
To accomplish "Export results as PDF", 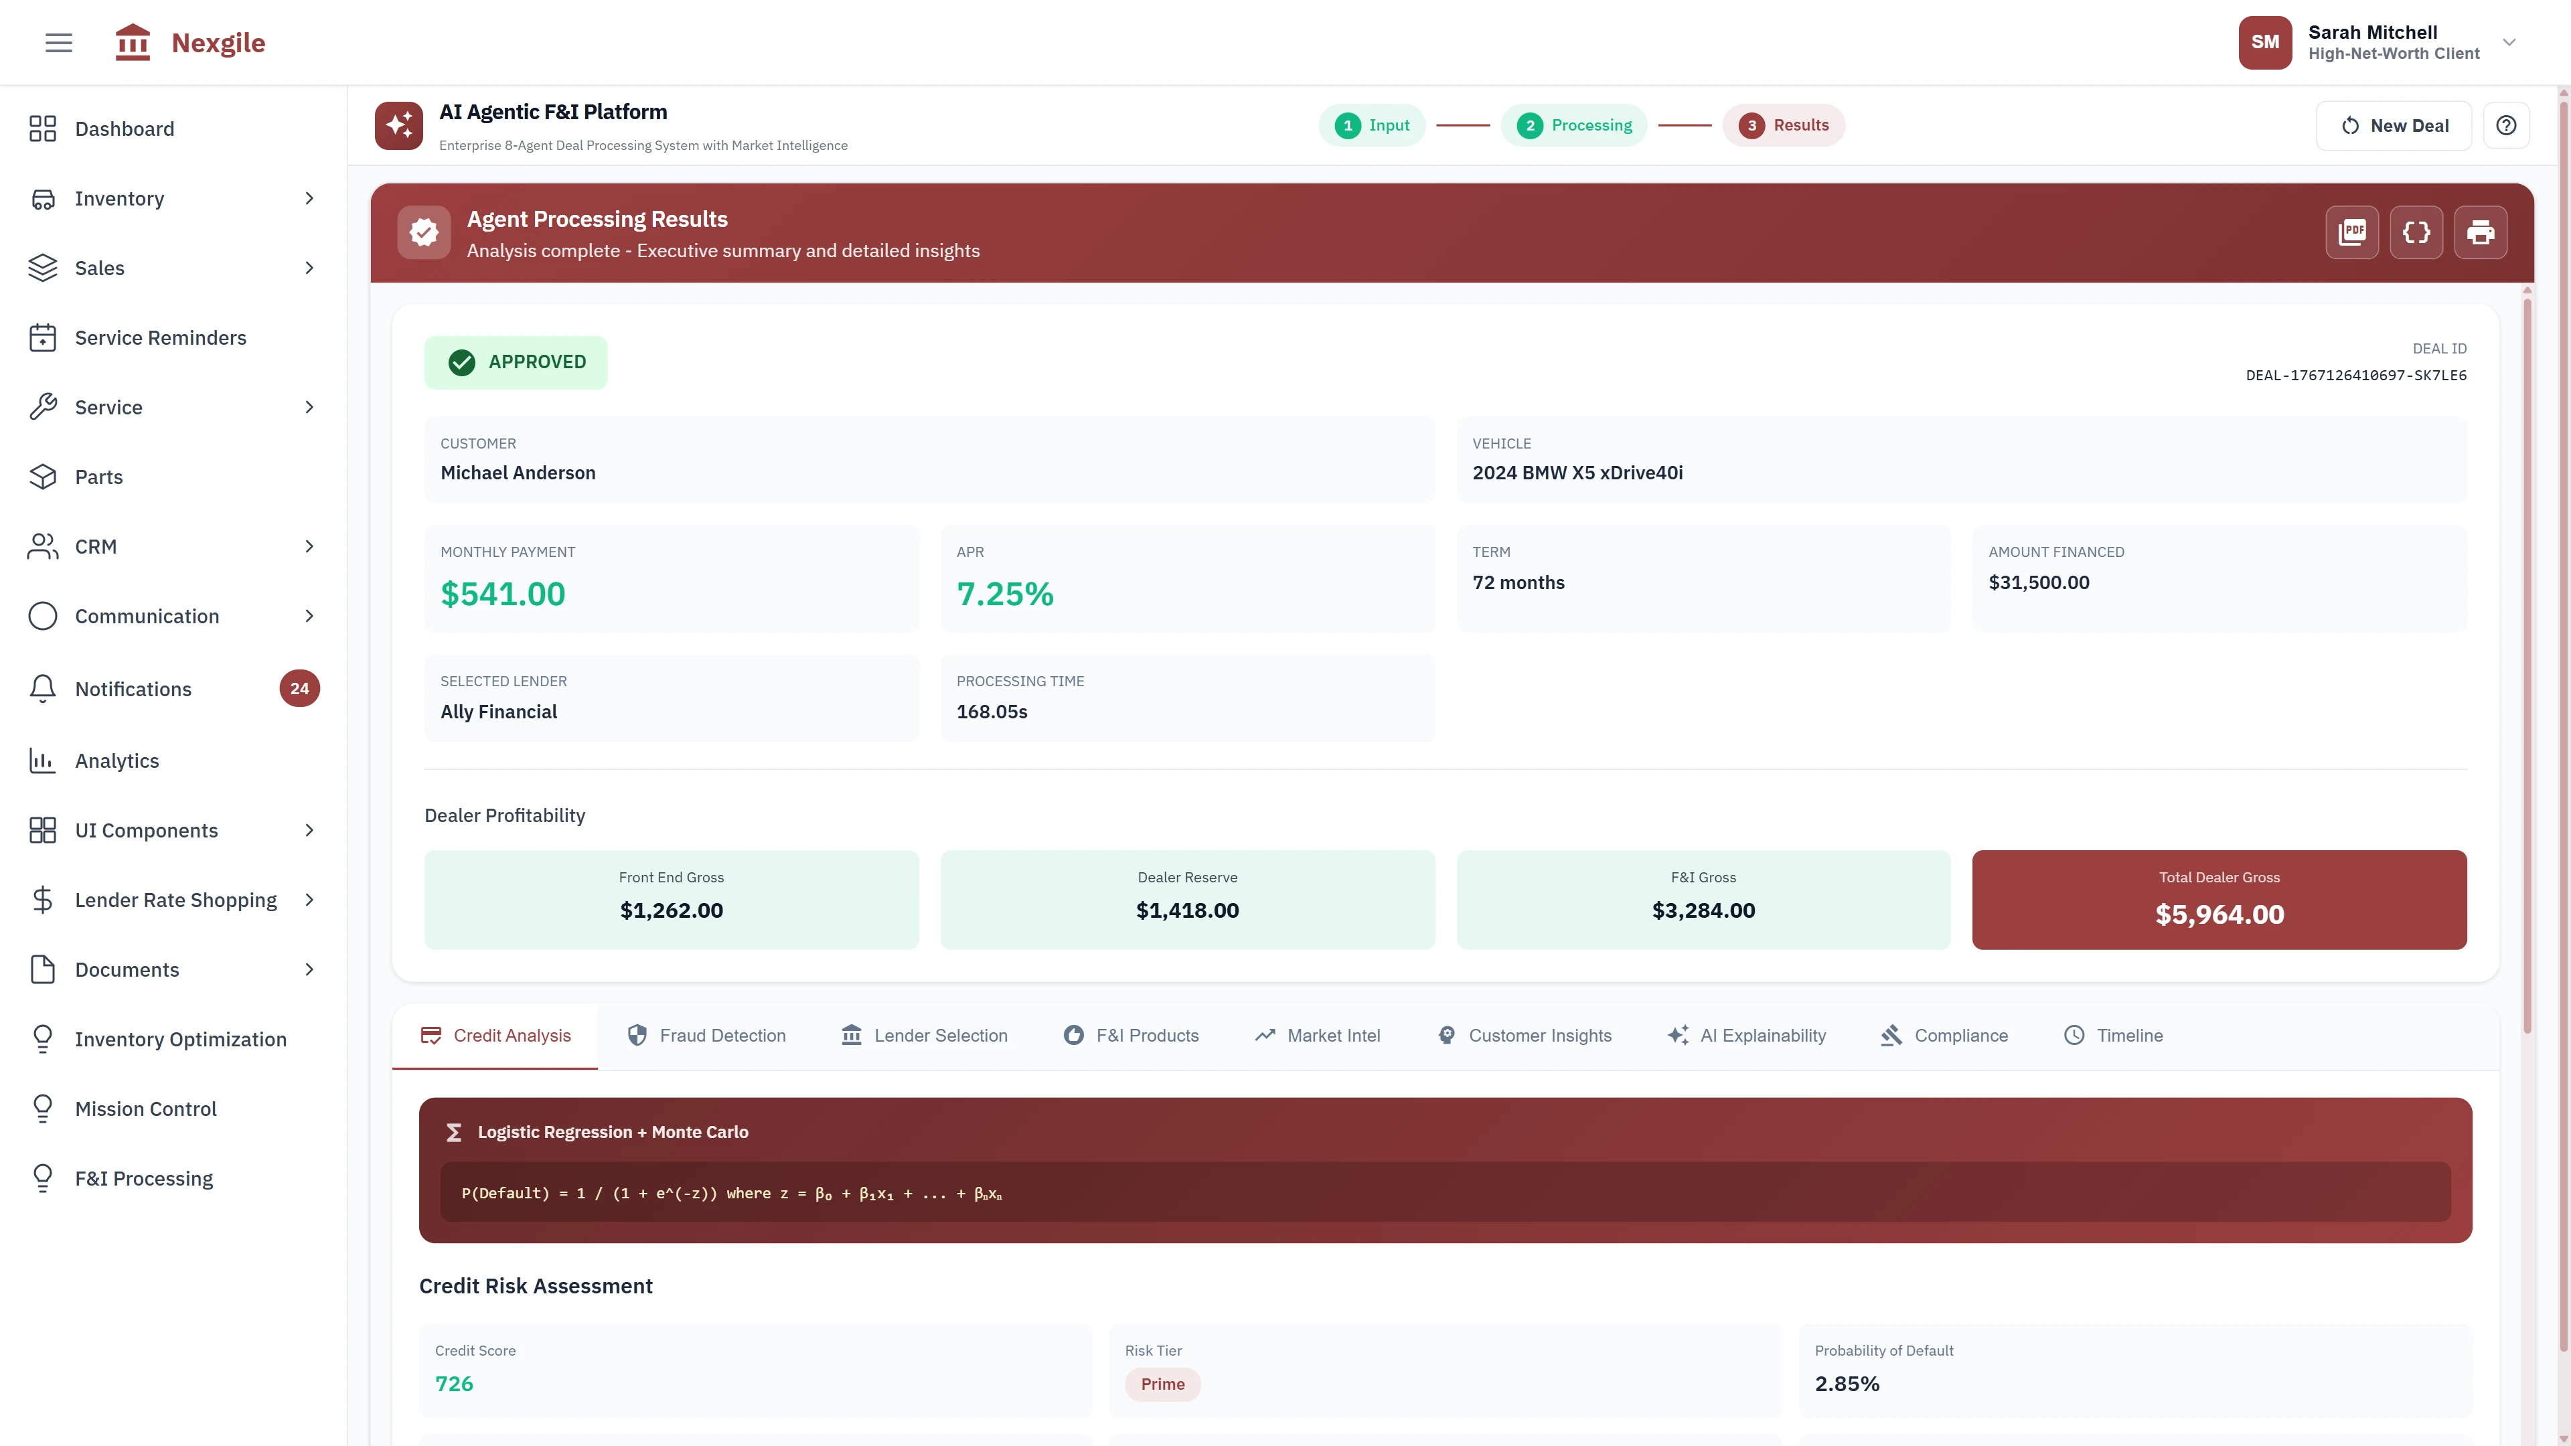I will (x=2353, y=232).
